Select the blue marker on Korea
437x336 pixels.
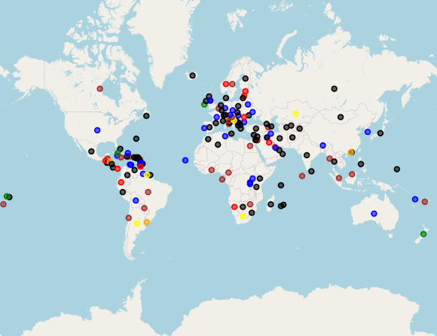[368, 132]
